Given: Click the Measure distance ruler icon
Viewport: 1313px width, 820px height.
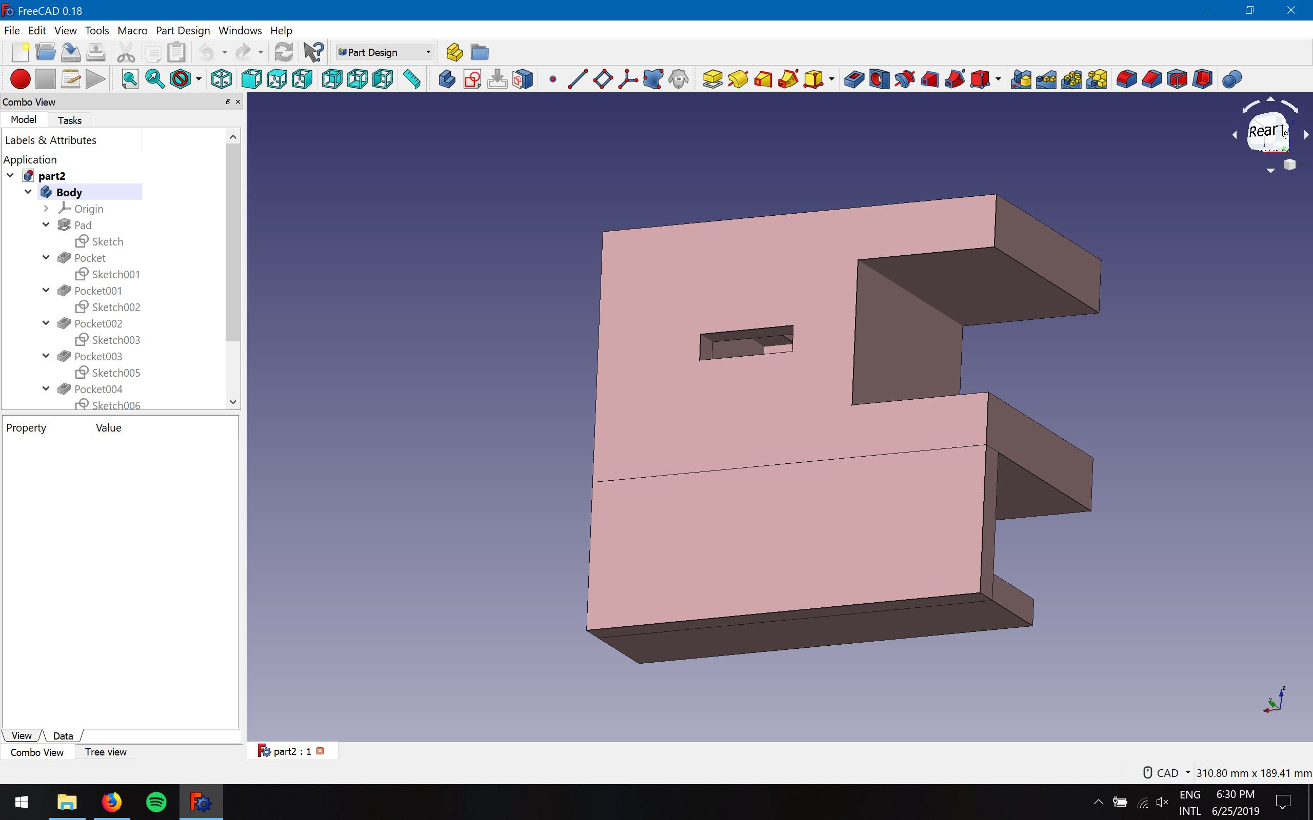Looking at the screenshot, I should [412, 79].
